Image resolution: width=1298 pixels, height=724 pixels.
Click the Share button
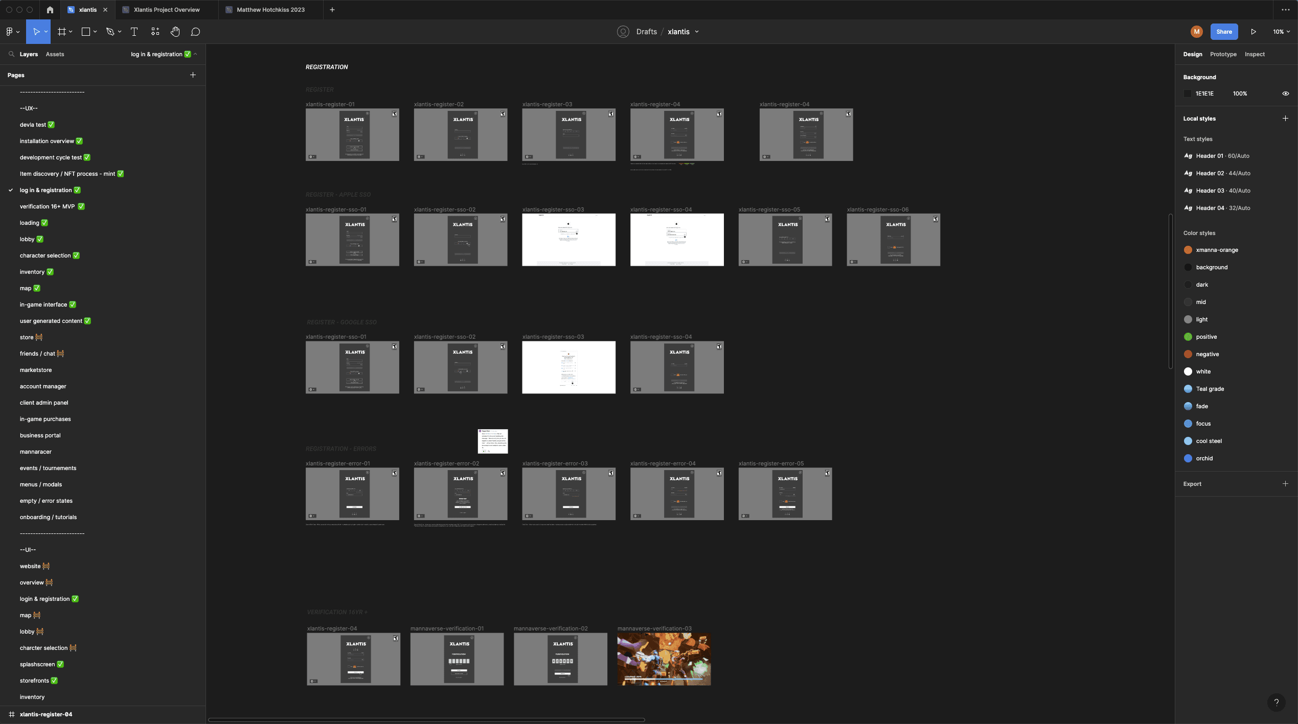pyautogui.click(x=1224, y=32)
